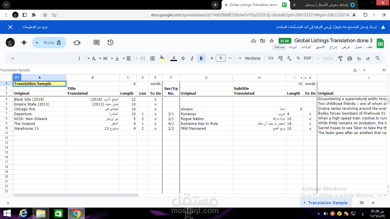Open the search menus magnifier tool
The width and height of the screenshot is (390, 219).
point(377,58)
